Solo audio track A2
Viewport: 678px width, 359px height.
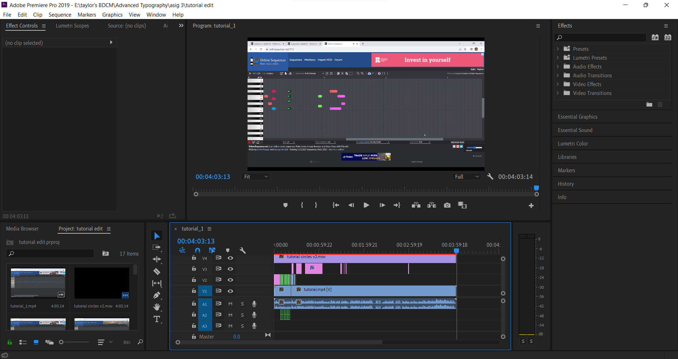pyautogui.click(x=242, y=315)
